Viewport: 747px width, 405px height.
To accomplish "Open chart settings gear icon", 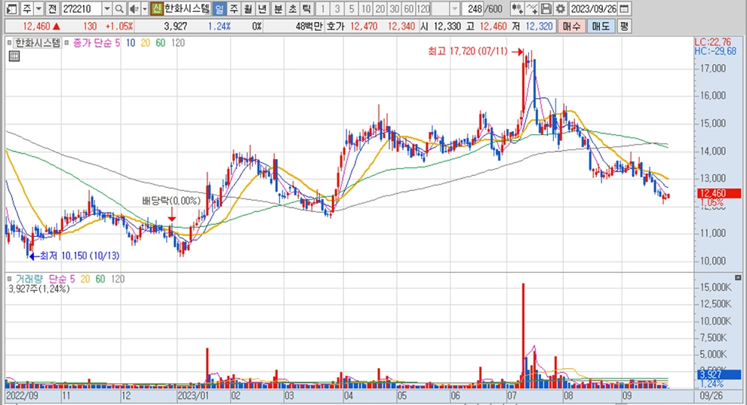I will (560, 9).
